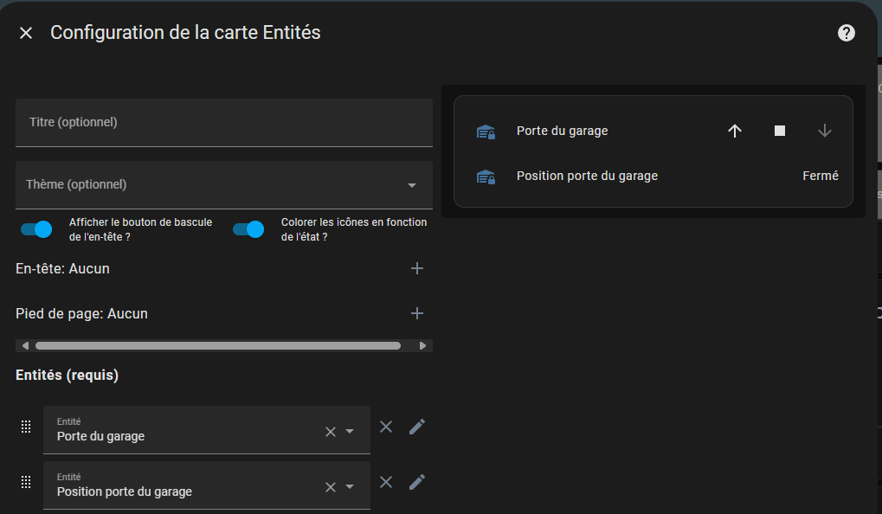The height and width of the screenshot is (514, 882).
Task: Remove the Position porte du garage entity row
Action: pyautogui.click(x=386, y=482)
